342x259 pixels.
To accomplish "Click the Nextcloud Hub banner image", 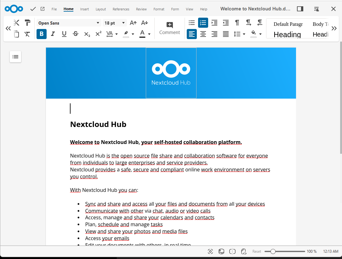I will pyautogui.click(x=171, y=73).
